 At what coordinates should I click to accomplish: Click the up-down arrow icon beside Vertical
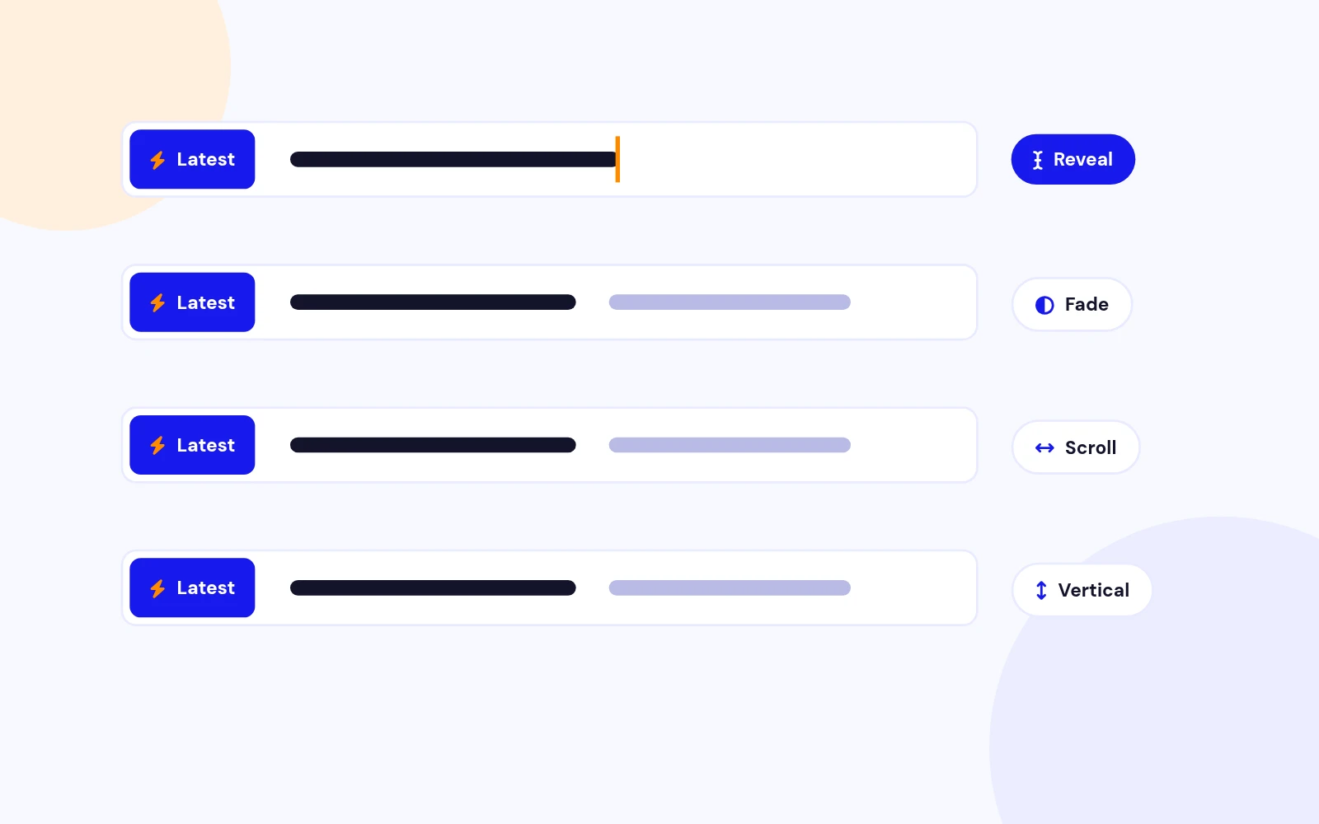click(x=1041, y=590)
